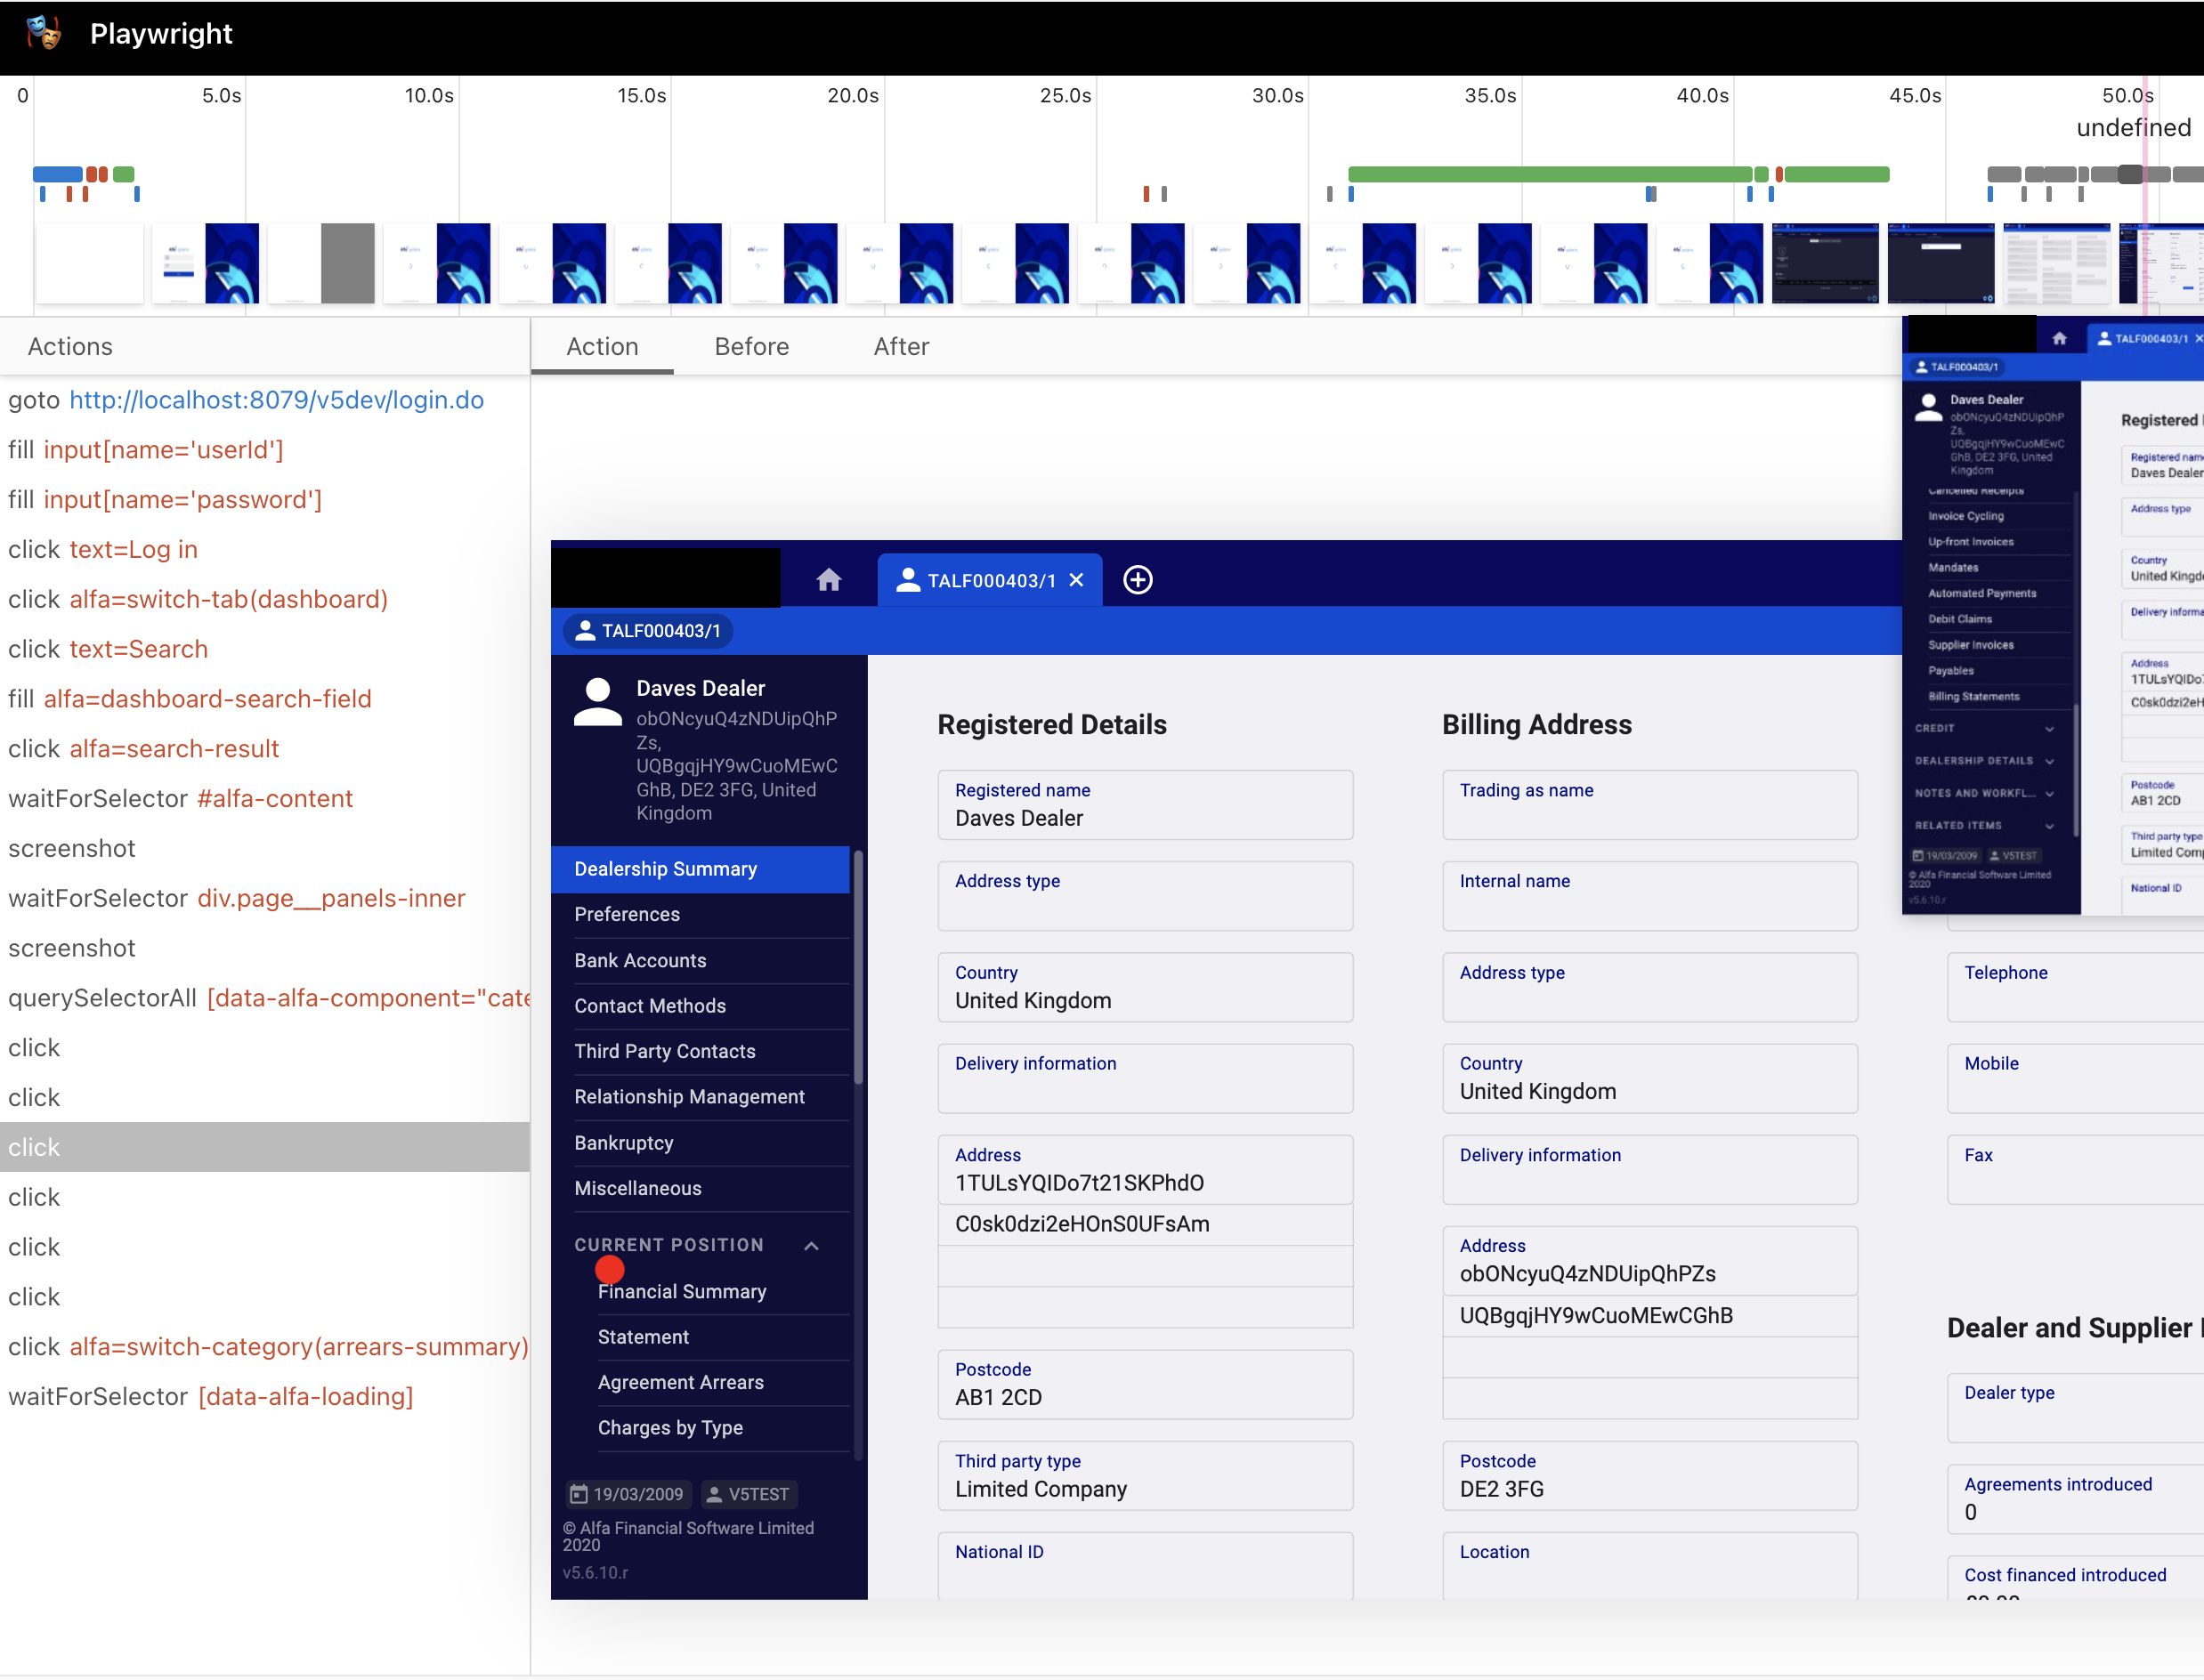2204x1680 pixels.
Task: Click the user icon beside V5TEST
Action: [x=714, y=1494]
